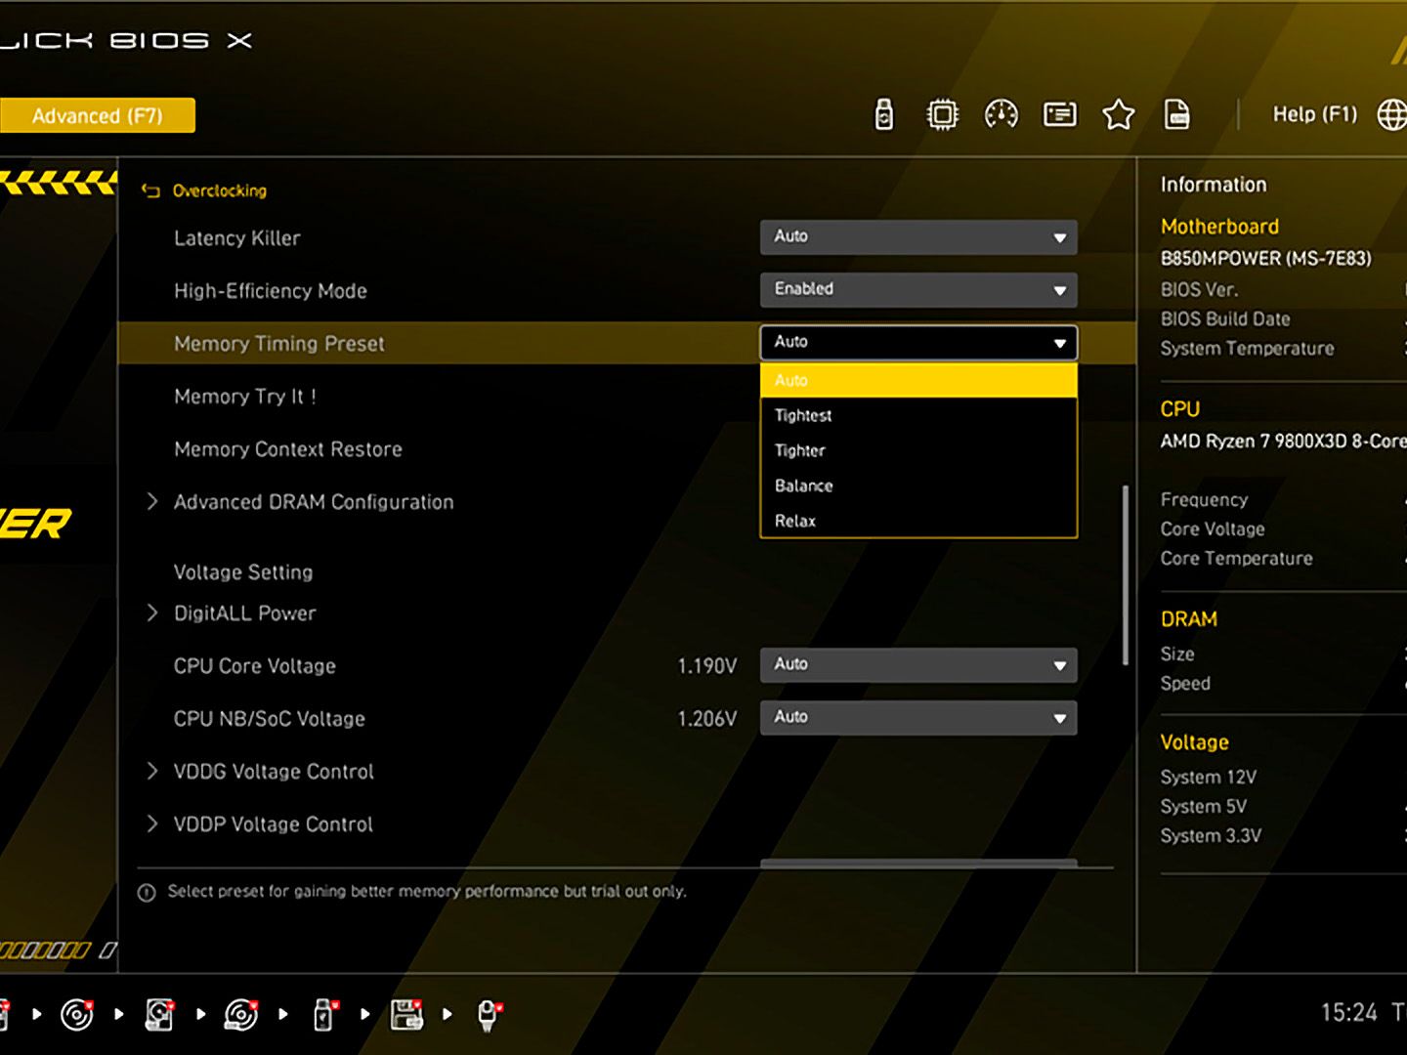The width and height of the screenshot is (1407, 1055).
Task: Click the 1.190V CPU Core Voltage value
Action: pos(706,666)
